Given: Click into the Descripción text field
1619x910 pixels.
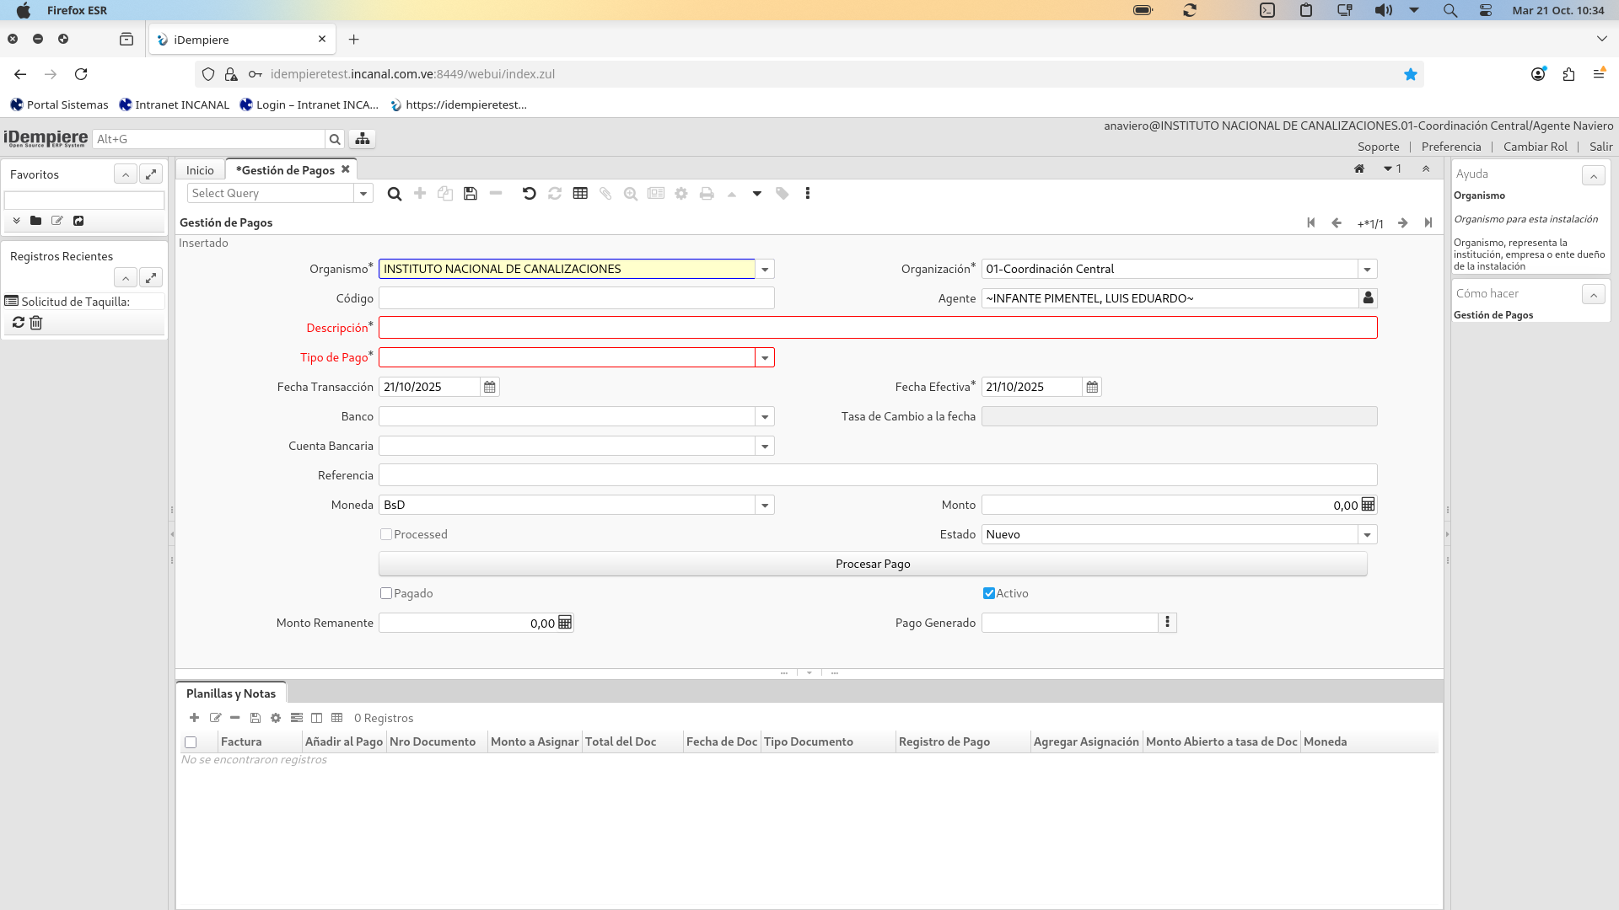Looking at the screenshot, I should tap(877, 328).
